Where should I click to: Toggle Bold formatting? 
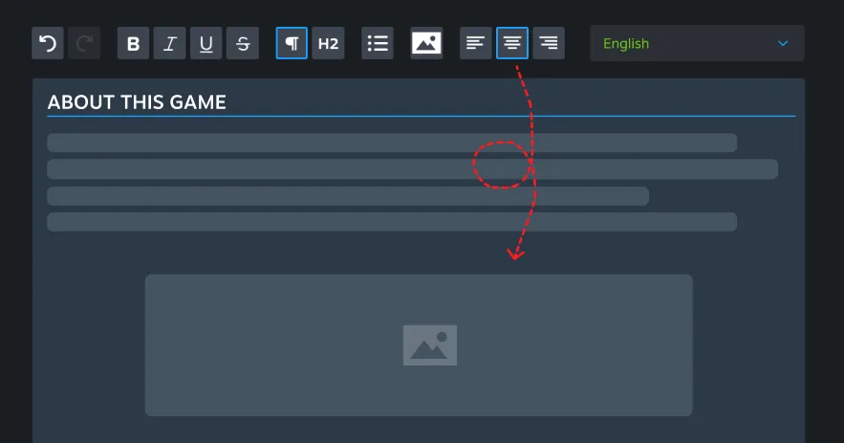(134, 43)
